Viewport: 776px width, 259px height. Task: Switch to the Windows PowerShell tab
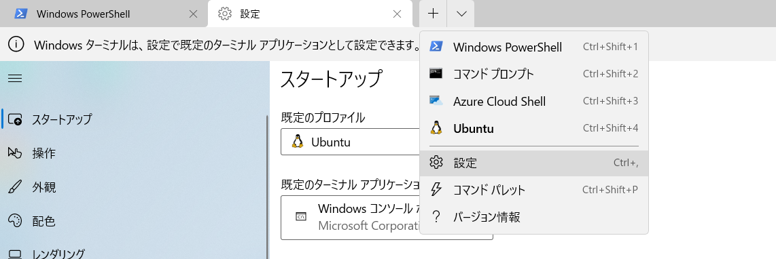103,14
